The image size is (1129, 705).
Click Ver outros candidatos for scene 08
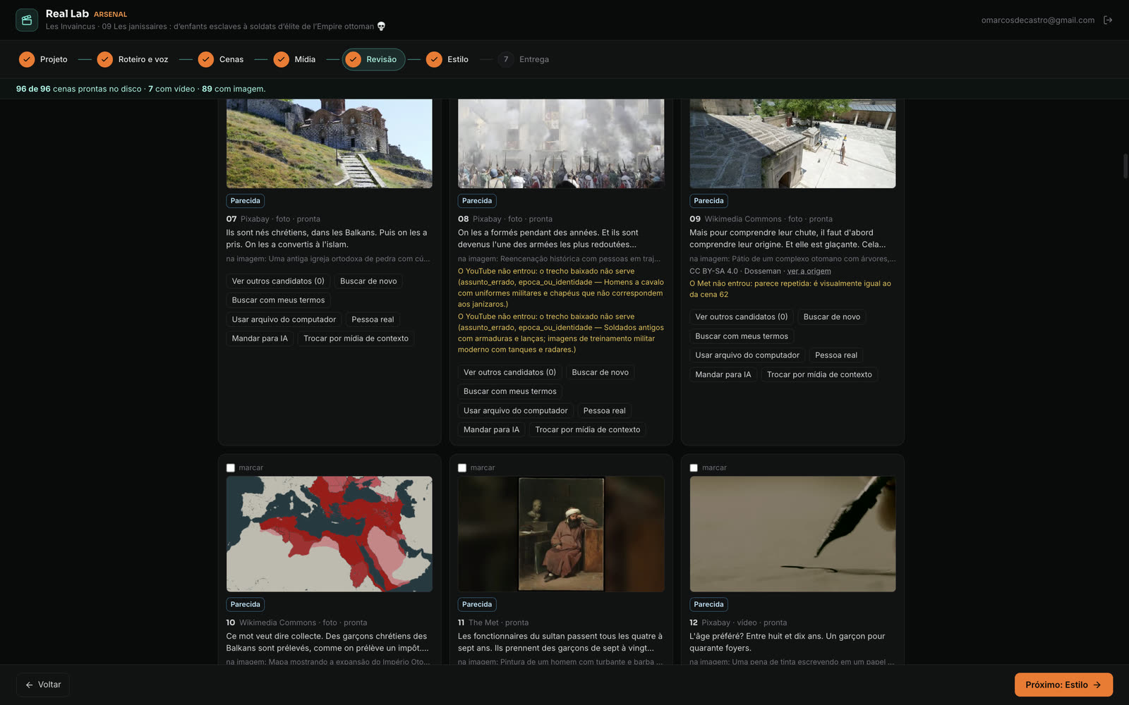click(x=509, y=372)
